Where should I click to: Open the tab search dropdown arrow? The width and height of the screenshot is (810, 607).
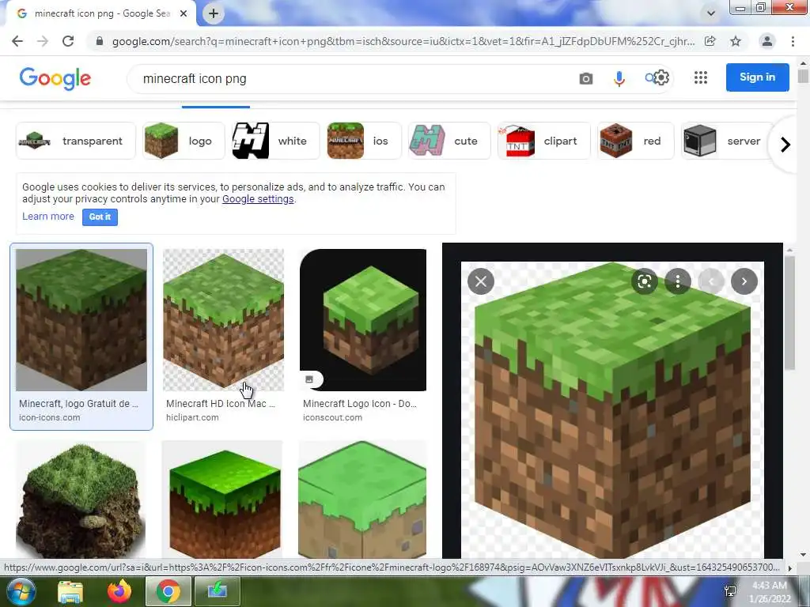pyautogui.click(x=711, y=13)
